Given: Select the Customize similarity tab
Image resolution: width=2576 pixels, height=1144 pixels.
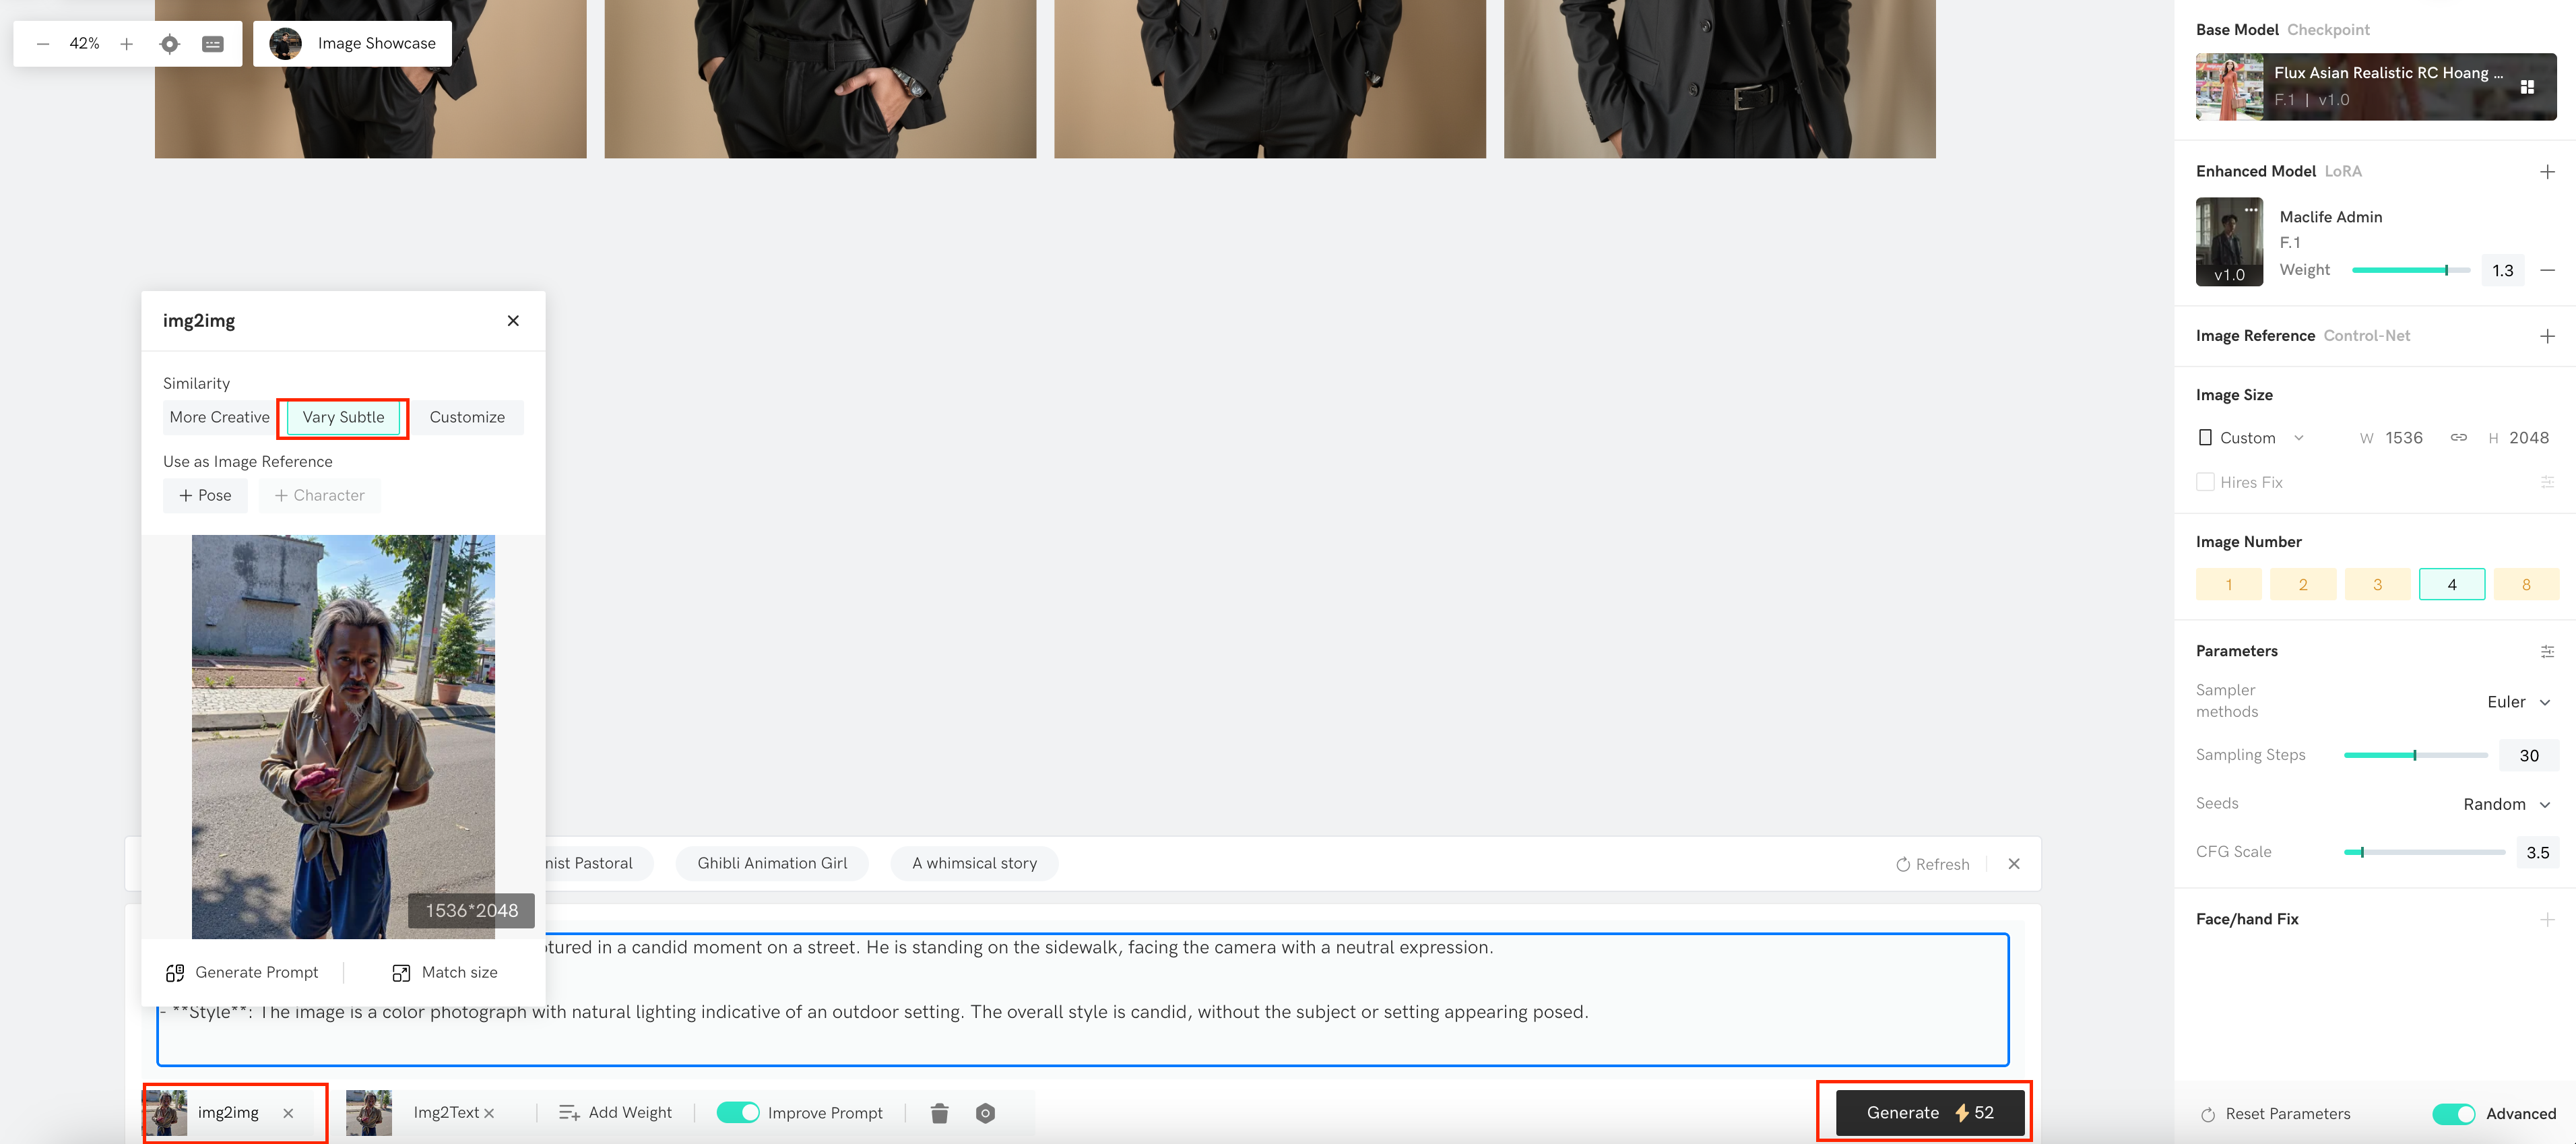Looking at the screenshot, I should click(x=467, y=417).
